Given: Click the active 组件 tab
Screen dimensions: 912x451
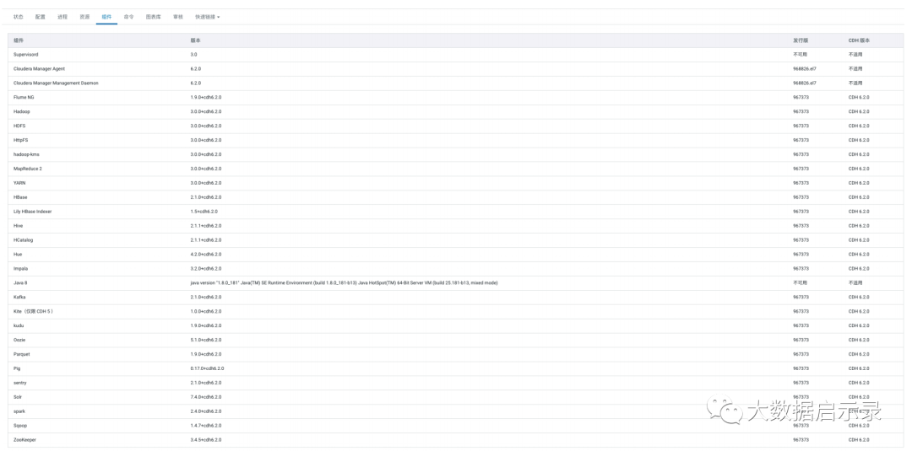Looking at the screenshot, I should point(107,17).
